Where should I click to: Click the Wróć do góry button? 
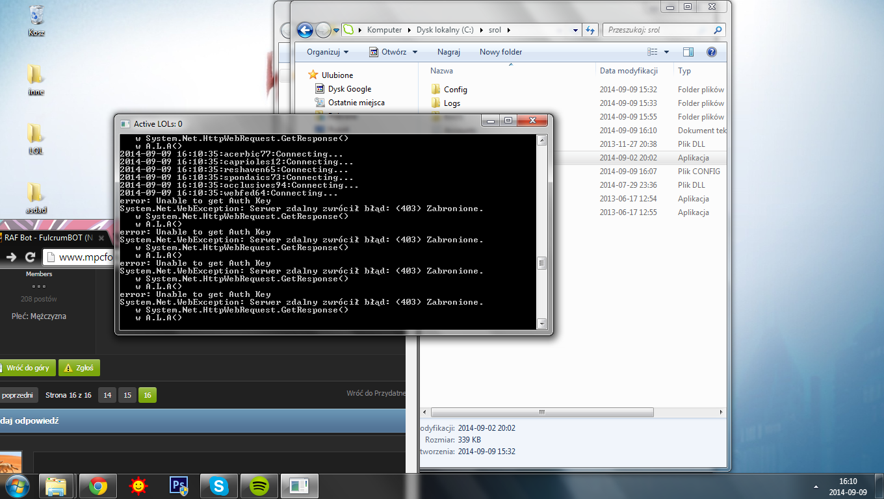pos(27,368)
